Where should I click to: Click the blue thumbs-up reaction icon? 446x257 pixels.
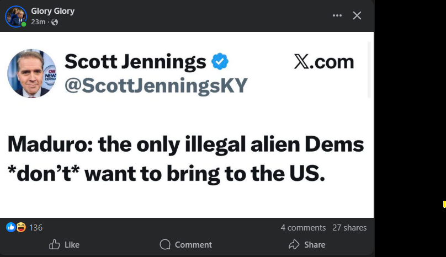coord(10,227)
